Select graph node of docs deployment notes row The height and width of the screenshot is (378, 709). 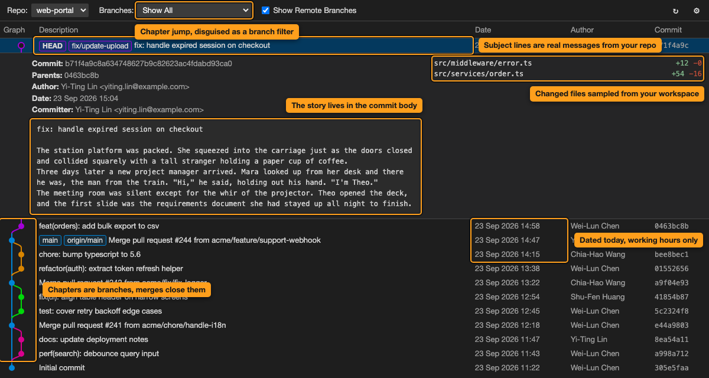[21, 340]
